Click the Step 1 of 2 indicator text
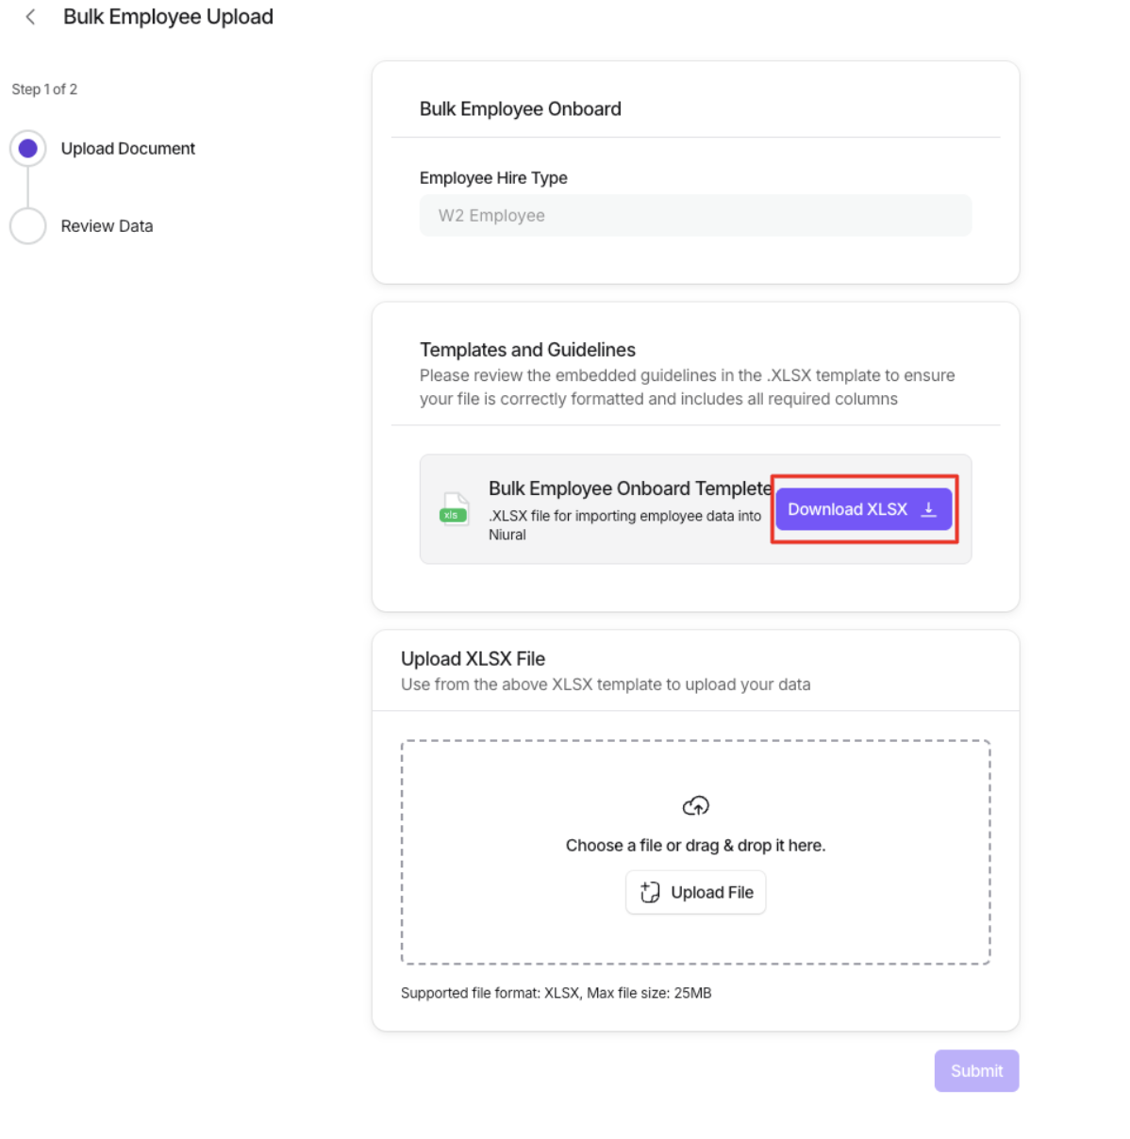Image resolution: width=1130 pixels, height=1139 pixels. (44, 90)
